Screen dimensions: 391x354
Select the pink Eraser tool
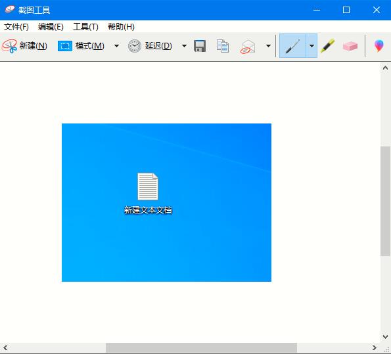[350, 47]
